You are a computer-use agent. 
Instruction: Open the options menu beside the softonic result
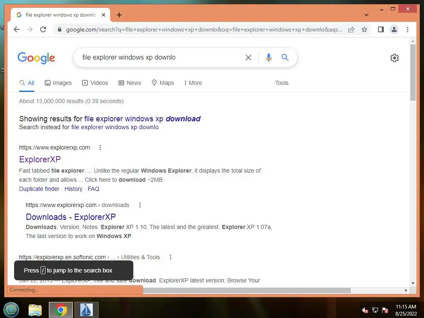click(170, 257)
